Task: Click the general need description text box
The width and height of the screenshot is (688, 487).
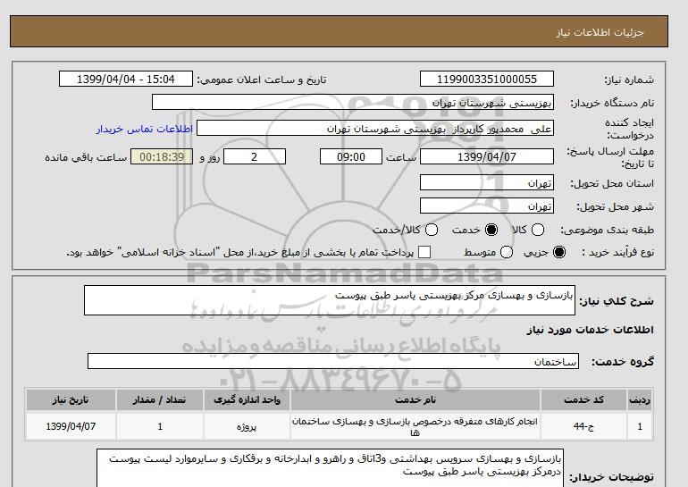Action: click(x=330, y=300)
